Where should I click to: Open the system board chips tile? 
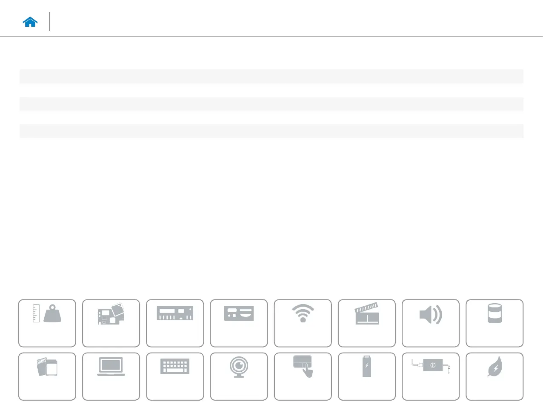point(111,323)
